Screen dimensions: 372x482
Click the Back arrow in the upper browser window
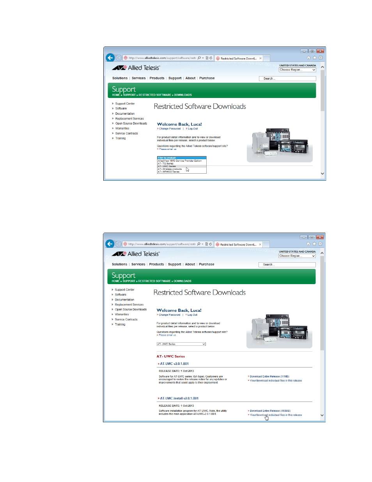point(110,58)
